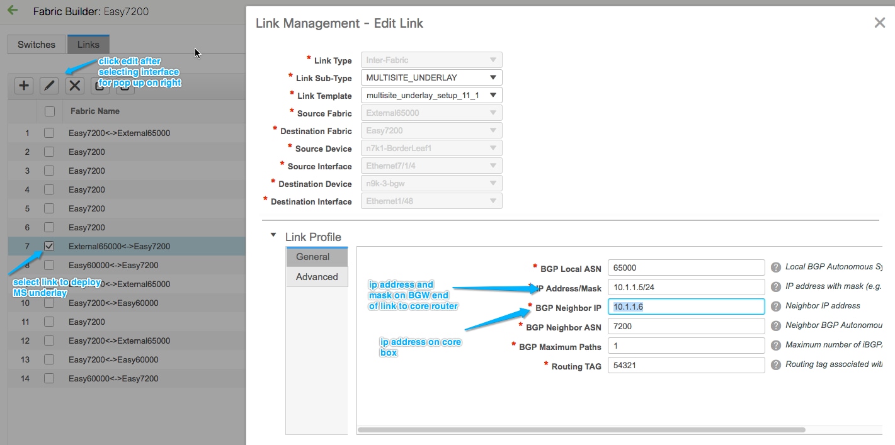Image resolution: width=895 pixels, height=445 pixels.
Task: Add a new link with the plus icon
Action: 23,86
